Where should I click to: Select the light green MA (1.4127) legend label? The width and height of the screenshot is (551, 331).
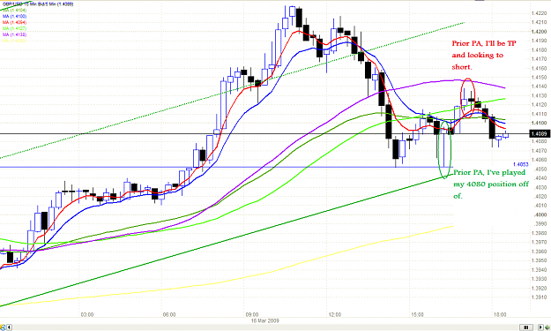pyautogui.click(x=14, y=28)
